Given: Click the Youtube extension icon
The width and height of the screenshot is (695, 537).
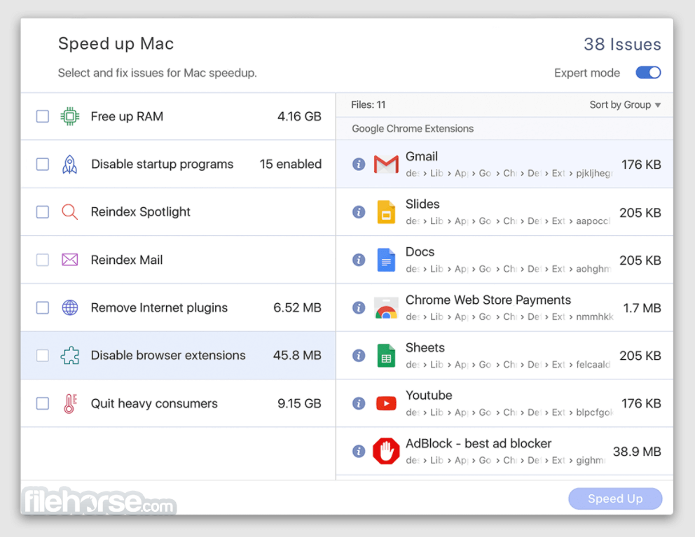Looking at the screenshot, I should (386, 403).
